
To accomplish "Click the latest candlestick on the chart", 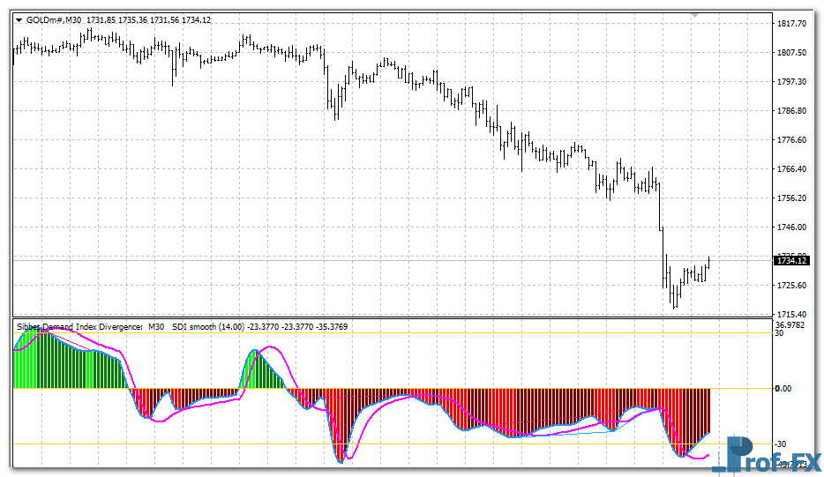I will pos(708,265).
